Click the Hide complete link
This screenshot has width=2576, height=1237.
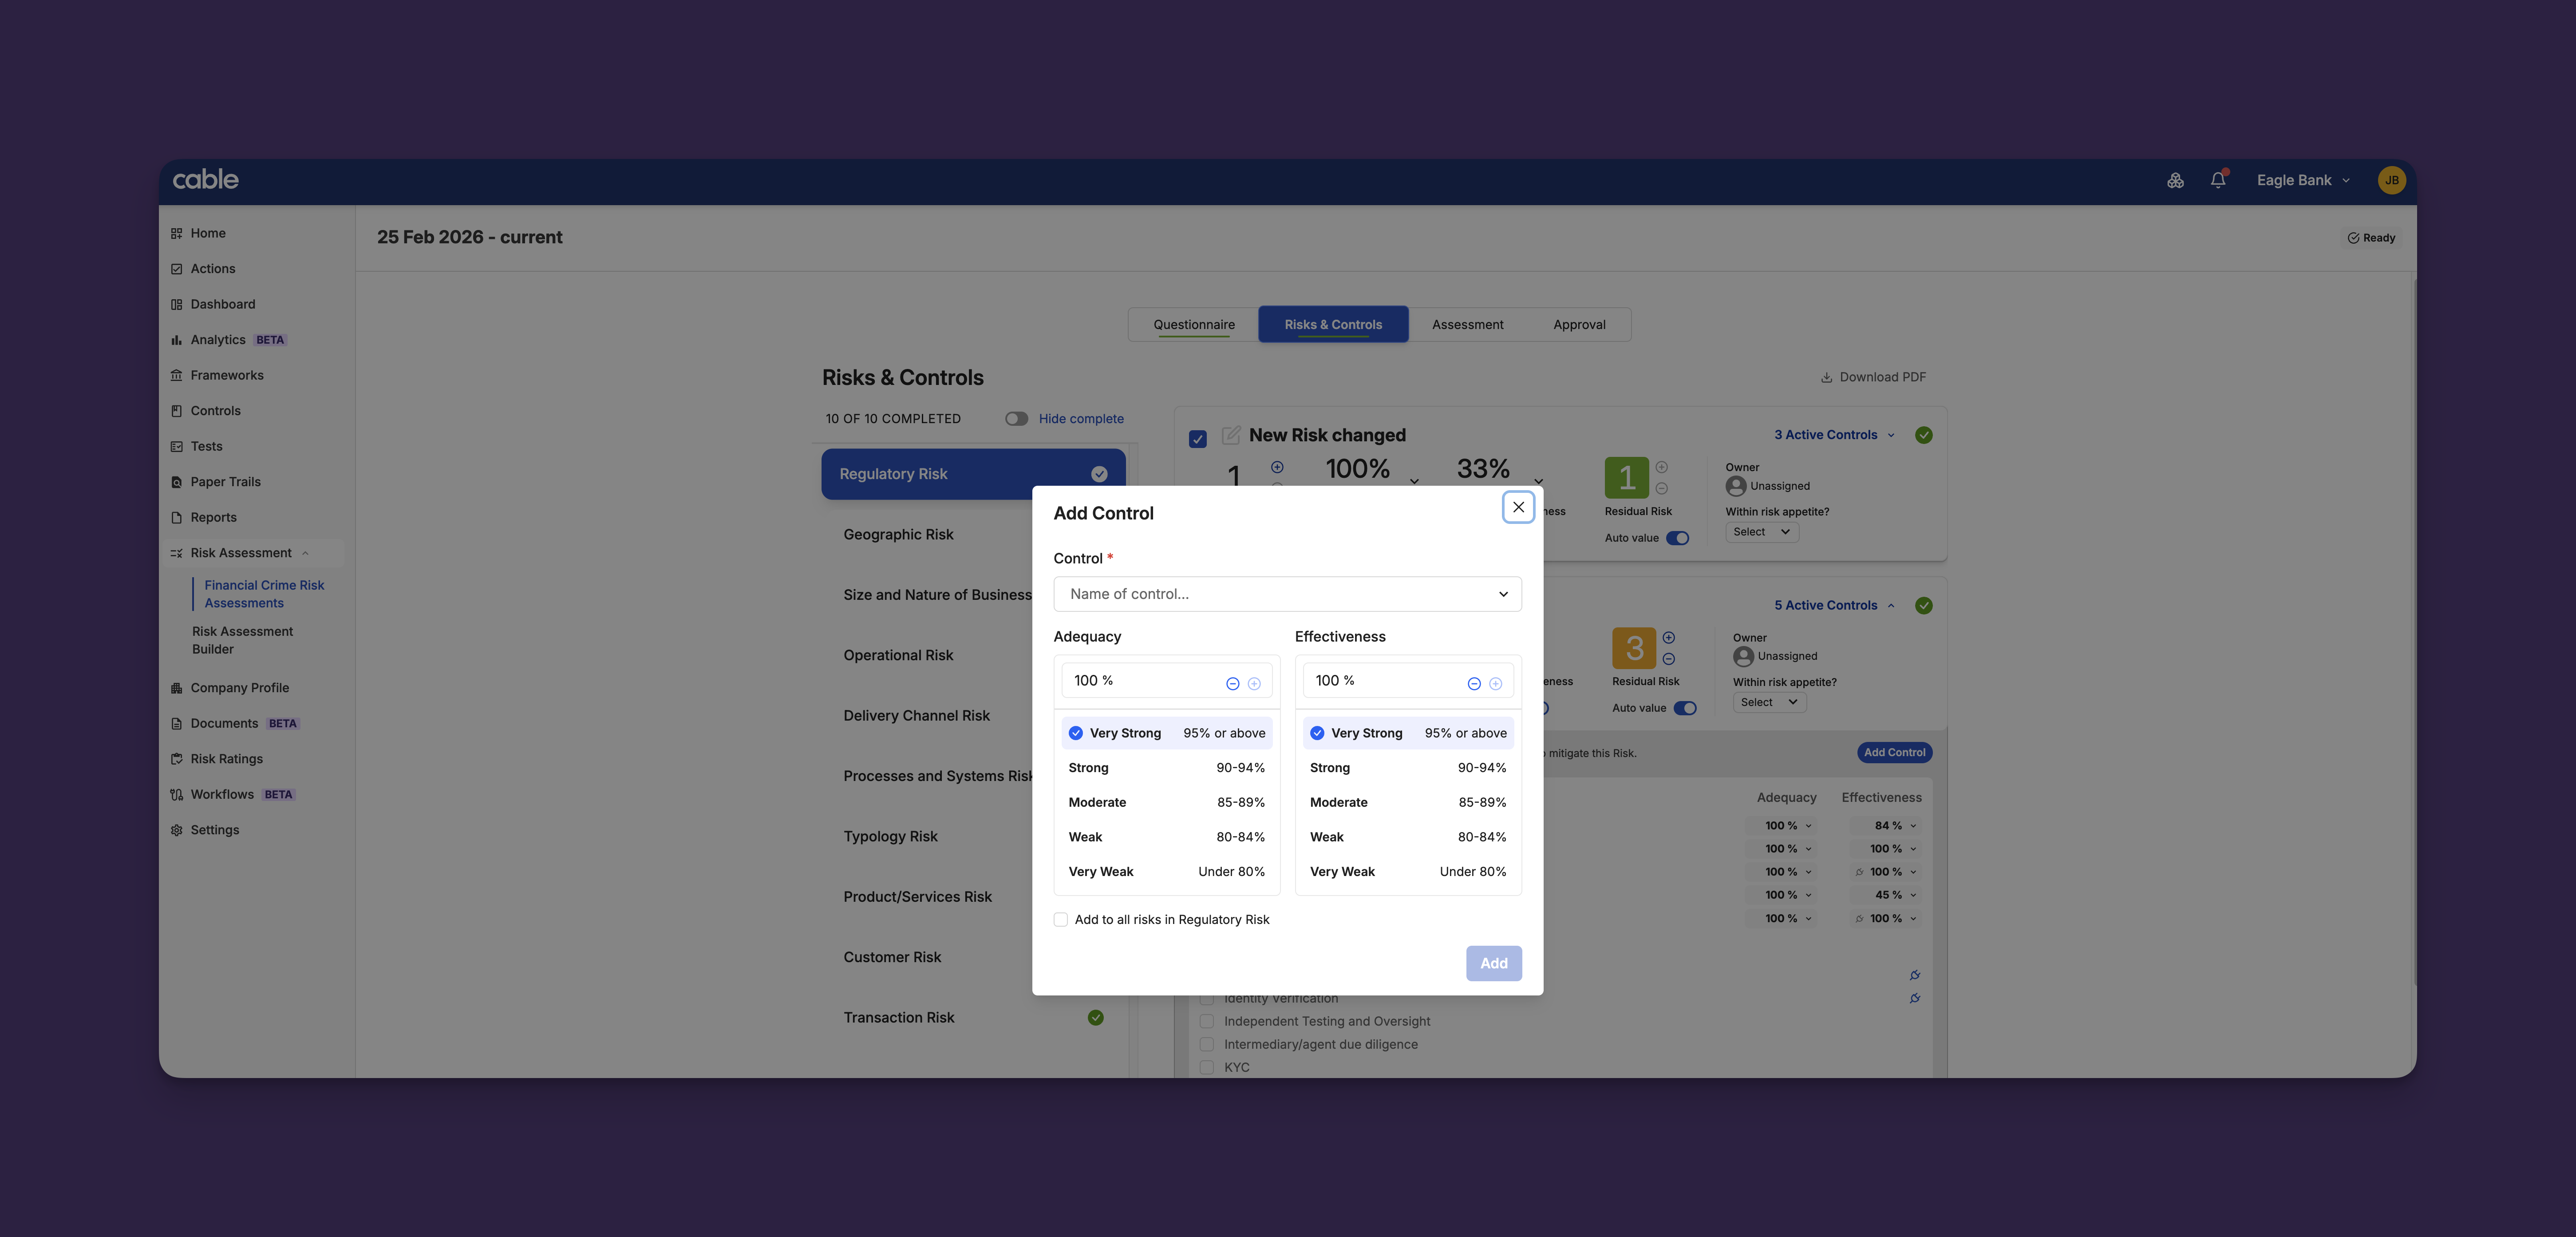click(x=1081, y=419)
